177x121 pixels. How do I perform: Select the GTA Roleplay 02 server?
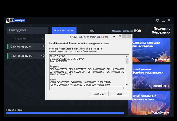click(x=26, y=56)
